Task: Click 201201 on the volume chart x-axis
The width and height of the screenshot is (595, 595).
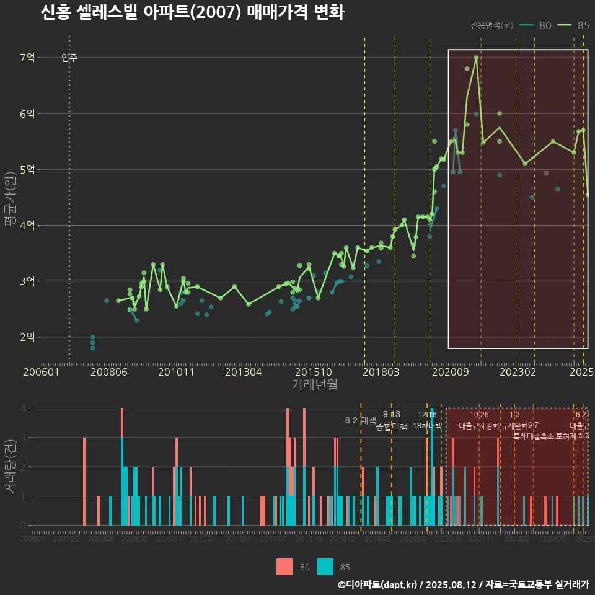Action: coord(202,539)
